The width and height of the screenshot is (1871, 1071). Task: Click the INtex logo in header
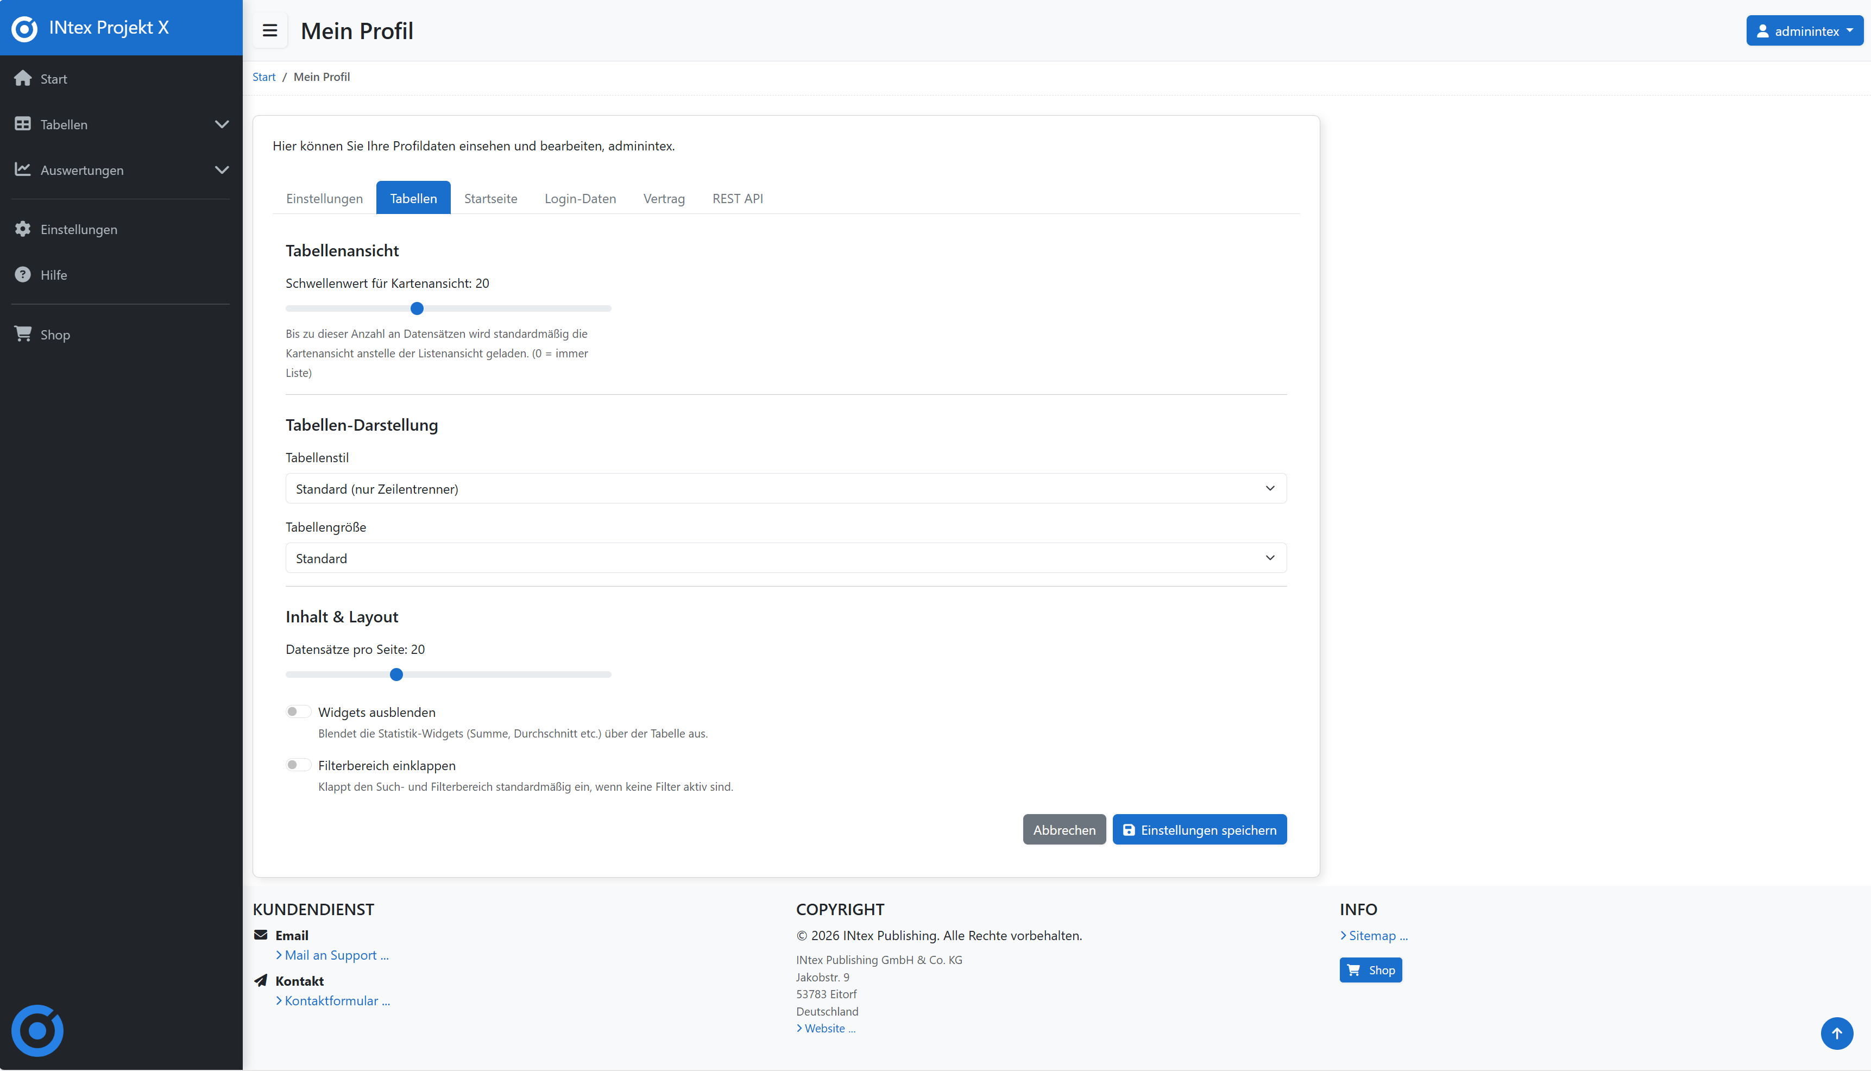[x=24, y=28]
